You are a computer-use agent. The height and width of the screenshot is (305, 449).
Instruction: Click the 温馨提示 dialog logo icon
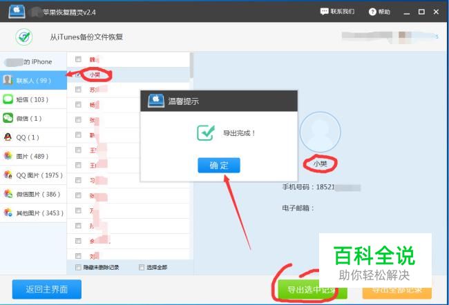coord(156,101)
